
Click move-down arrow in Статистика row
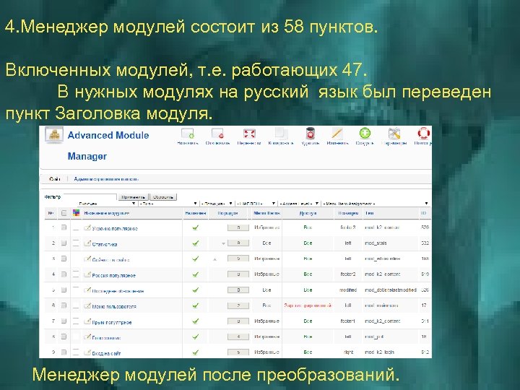[x=223, y=244]
